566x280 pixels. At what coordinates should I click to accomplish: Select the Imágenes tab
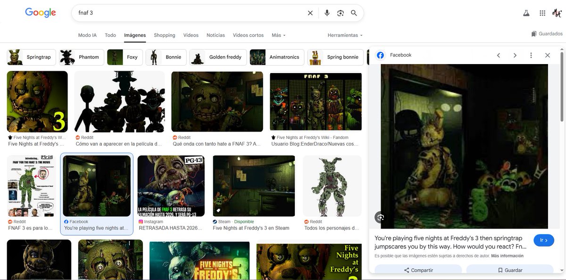[135, 35]
